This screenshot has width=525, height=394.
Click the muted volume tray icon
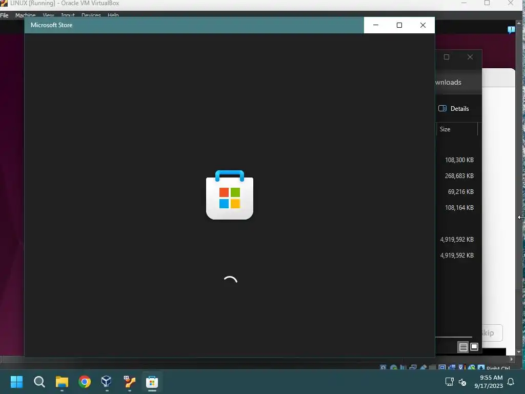[462, 382]
